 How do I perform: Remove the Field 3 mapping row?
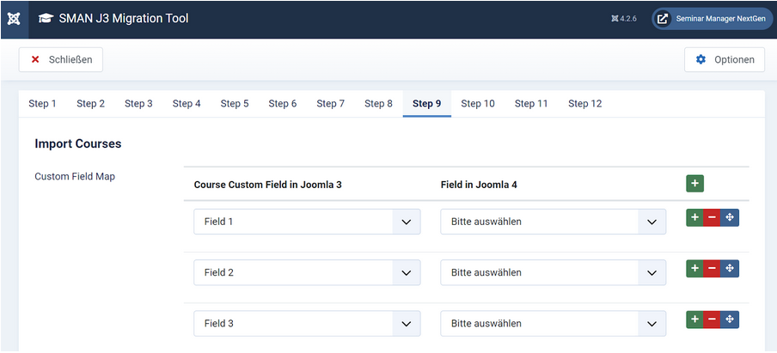[x=712, y=320]
